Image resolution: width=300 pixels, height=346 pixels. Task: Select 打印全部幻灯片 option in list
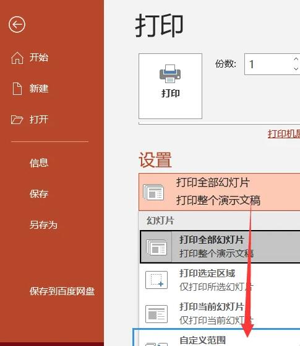click(x=220, y=247)
